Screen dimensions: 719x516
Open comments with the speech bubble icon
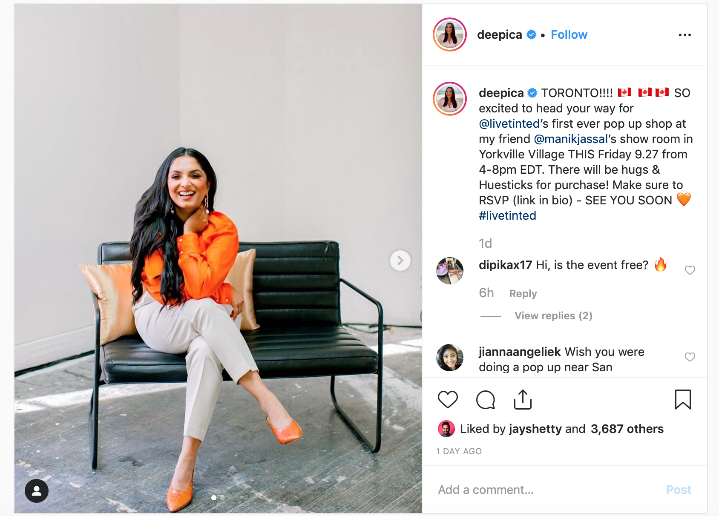coord(486,399)
